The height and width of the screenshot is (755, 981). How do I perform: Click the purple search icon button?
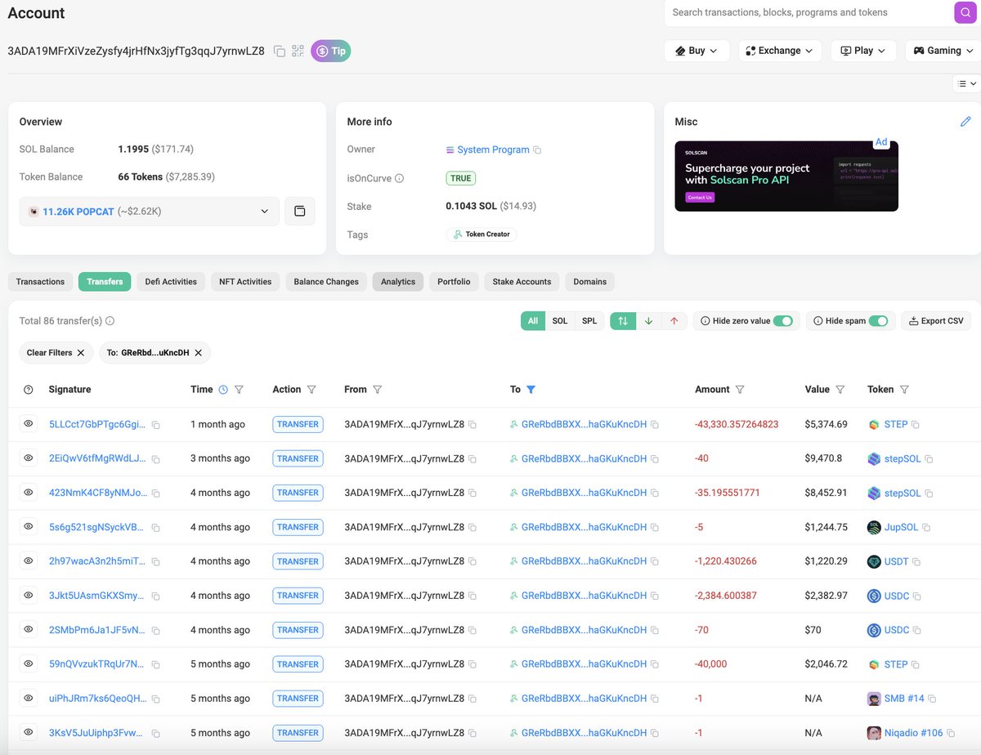coord(965,12)
